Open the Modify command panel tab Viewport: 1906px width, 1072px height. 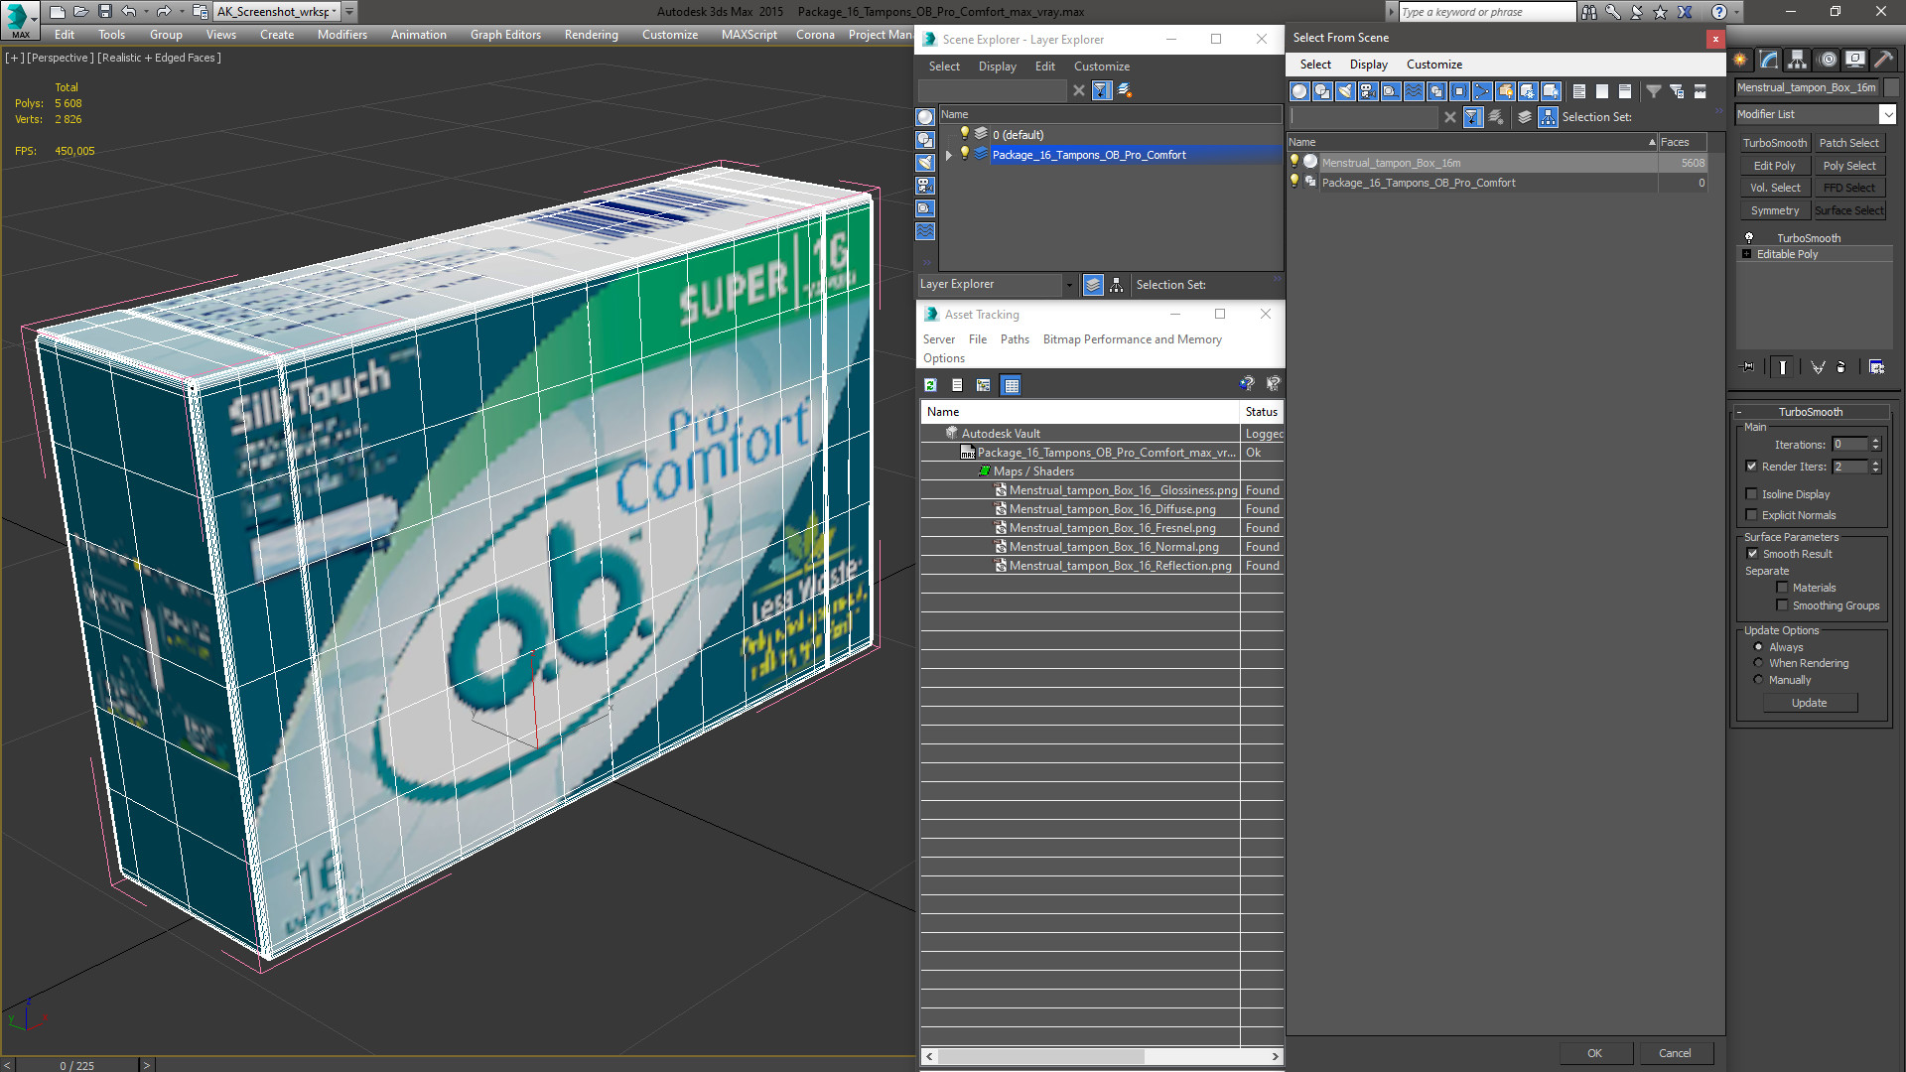click(x=1769, y=60)
